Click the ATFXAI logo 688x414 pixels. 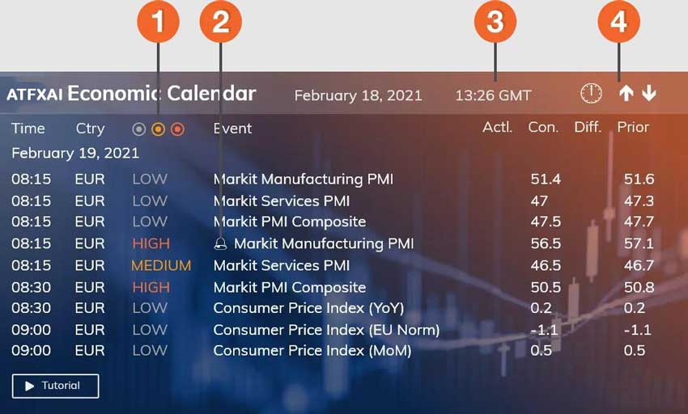click(x=34, y=94)
